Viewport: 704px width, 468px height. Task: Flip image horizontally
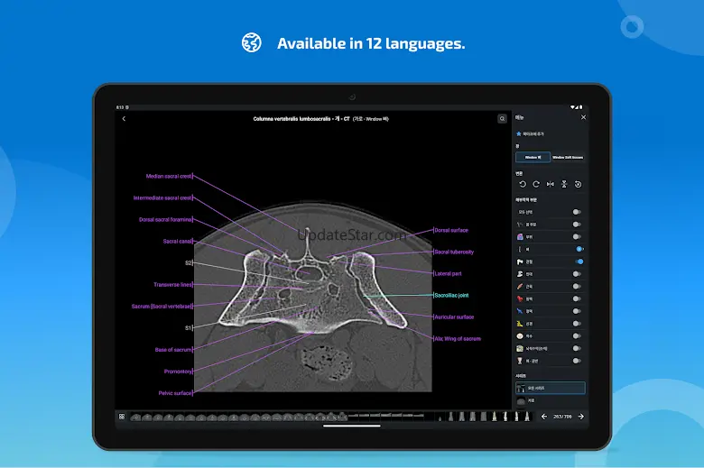pos(551,184)
